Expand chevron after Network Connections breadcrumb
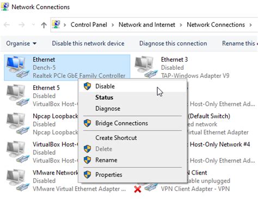 [x=250, y=25]
